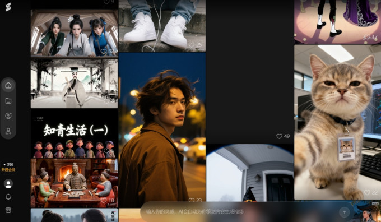Viewport: 381px width, 222px height.
Task: Open the office cat selfie thumbnail
Action: 337,122
